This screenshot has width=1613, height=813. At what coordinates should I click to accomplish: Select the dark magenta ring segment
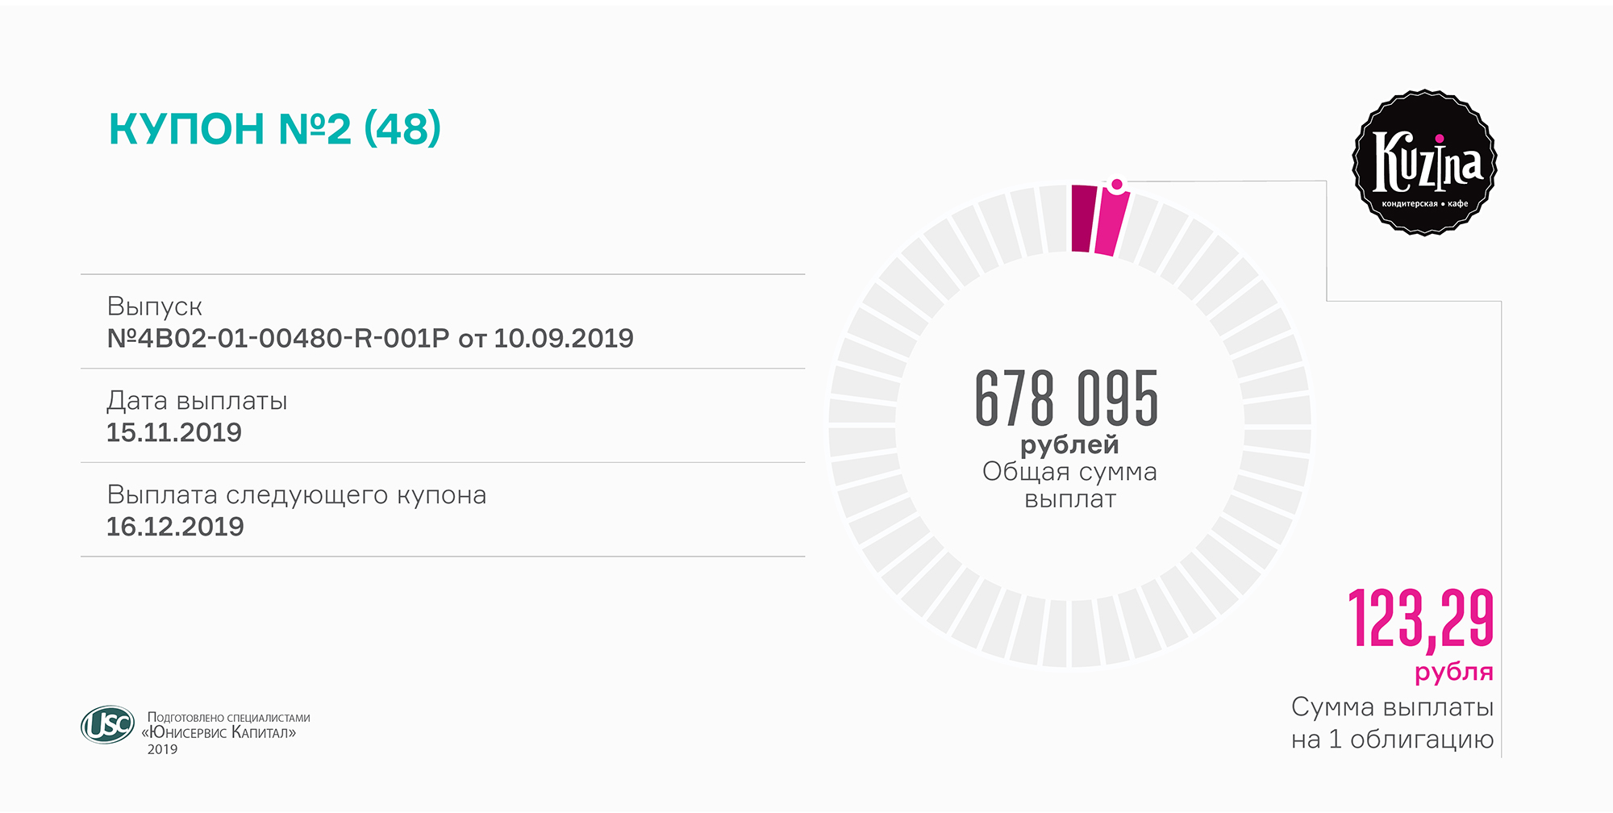pyautogui.click(x=1083, y=219)
